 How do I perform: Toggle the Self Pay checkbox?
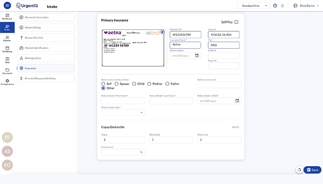coord(236,22)
